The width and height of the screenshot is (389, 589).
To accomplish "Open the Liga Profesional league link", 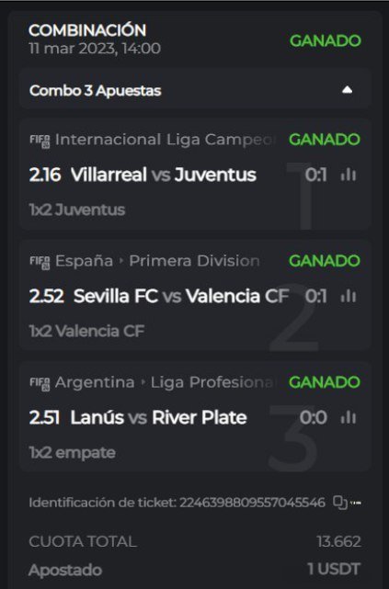I will click(x=213, y=382).
